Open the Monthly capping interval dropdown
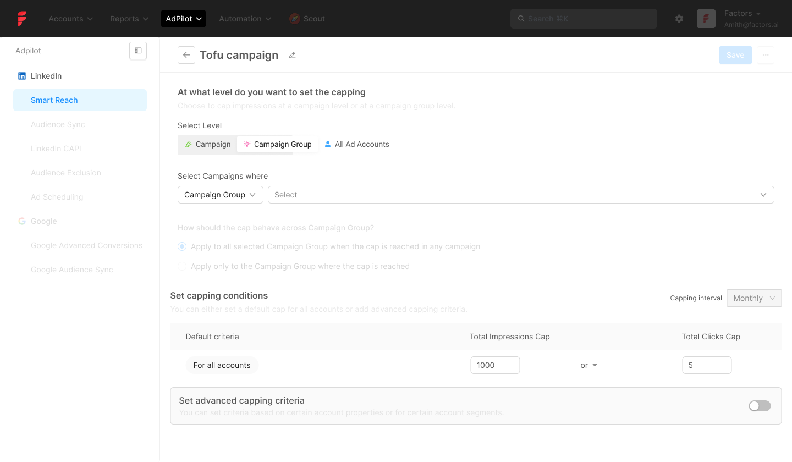This screenshot has height=462, width=792. click(x=754, y=298)
